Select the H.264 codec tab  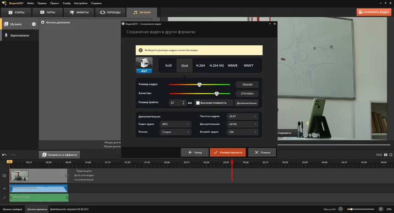201,65
